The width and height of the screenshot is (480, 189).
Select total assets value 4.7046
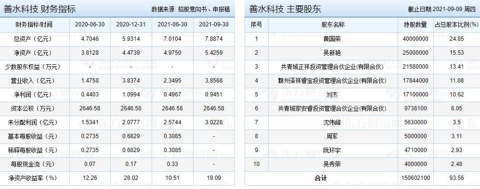tap(90, 39)
